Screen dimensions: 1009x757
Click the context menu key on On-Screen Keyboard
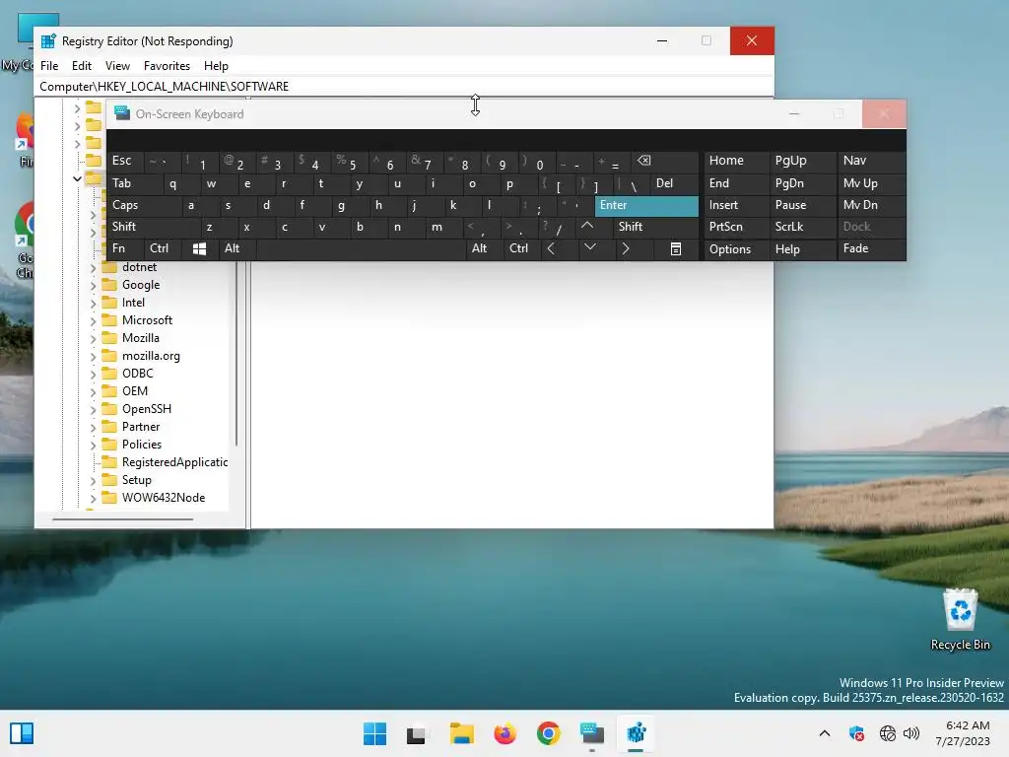click(x=676, y=249)
